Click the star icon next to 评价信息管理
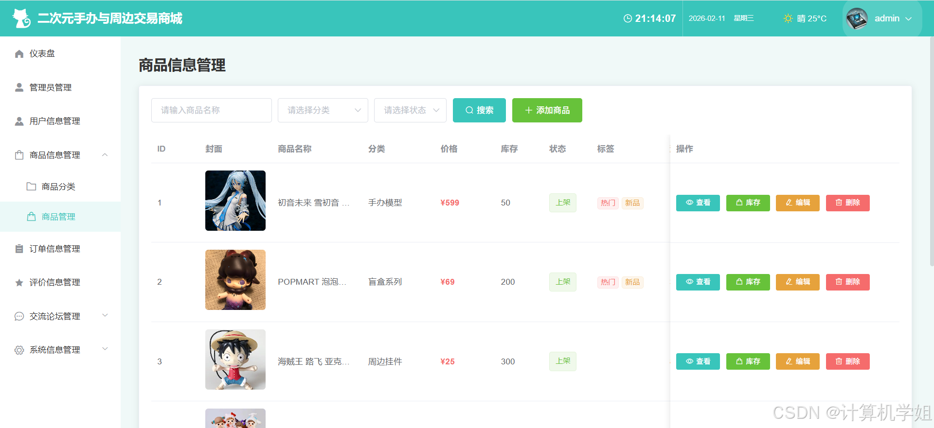934x428 pixels. click(19, 282)
